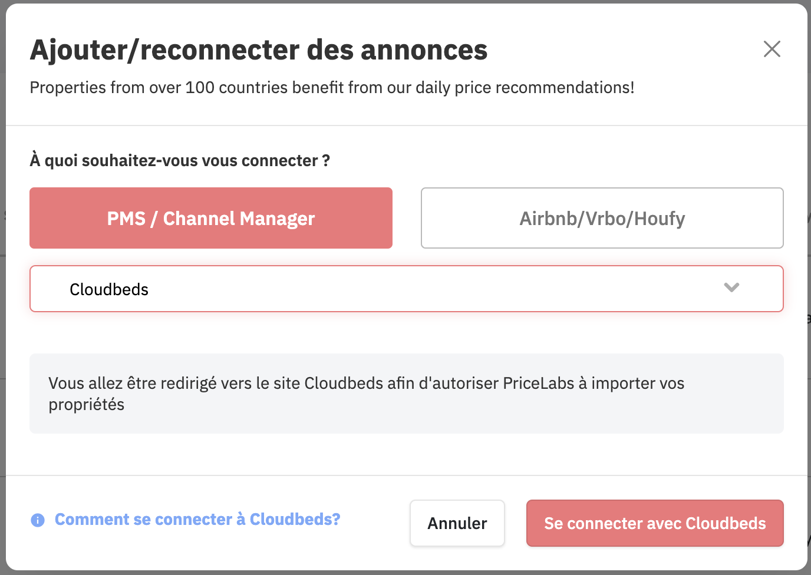Click the À quoi souhaitez-vous vous connecter label
Viewport: 811px width, 575px height.
coord(180,160)
